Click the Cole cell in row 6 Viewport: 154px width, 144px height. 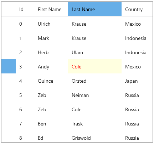(x=95, y=109)
